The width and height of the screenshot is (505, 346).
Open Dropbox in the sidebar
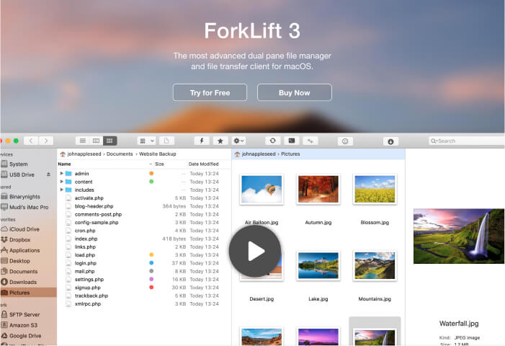(x=28, y=240)
